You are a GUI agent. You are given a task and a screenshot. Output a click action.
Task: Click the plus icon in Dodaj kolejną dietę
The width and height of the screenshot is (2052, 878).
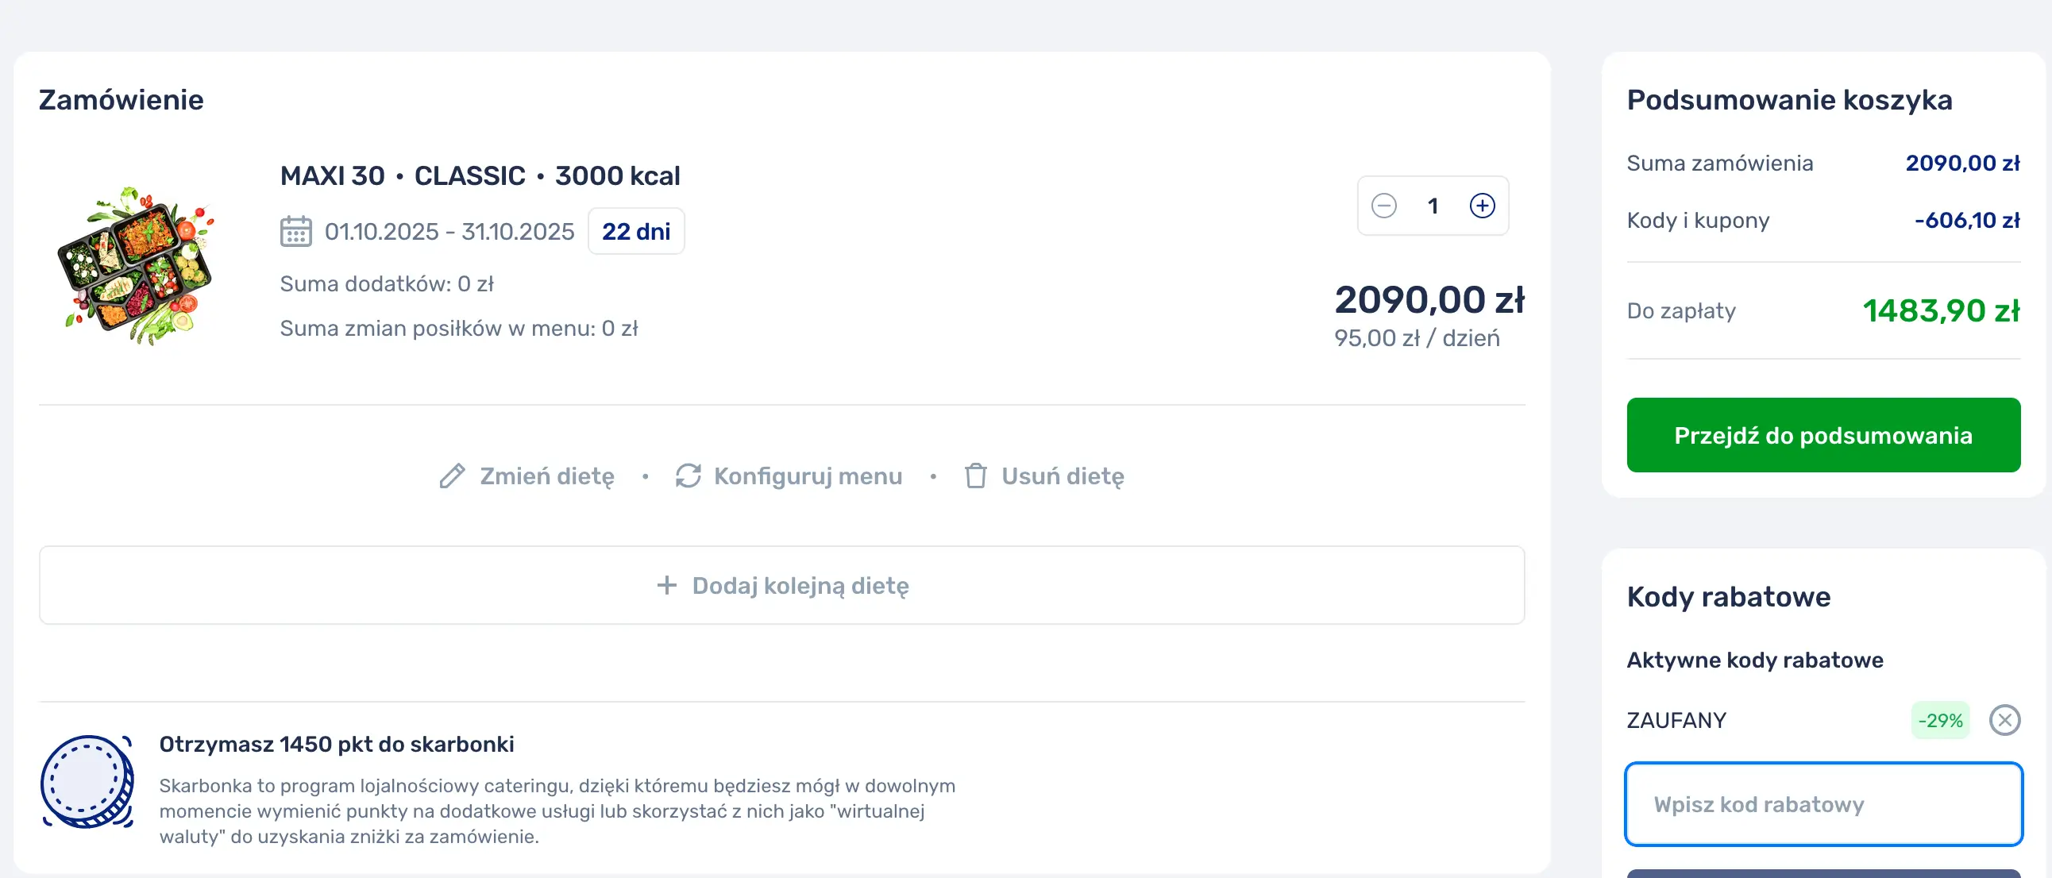(x=667, y=586)
